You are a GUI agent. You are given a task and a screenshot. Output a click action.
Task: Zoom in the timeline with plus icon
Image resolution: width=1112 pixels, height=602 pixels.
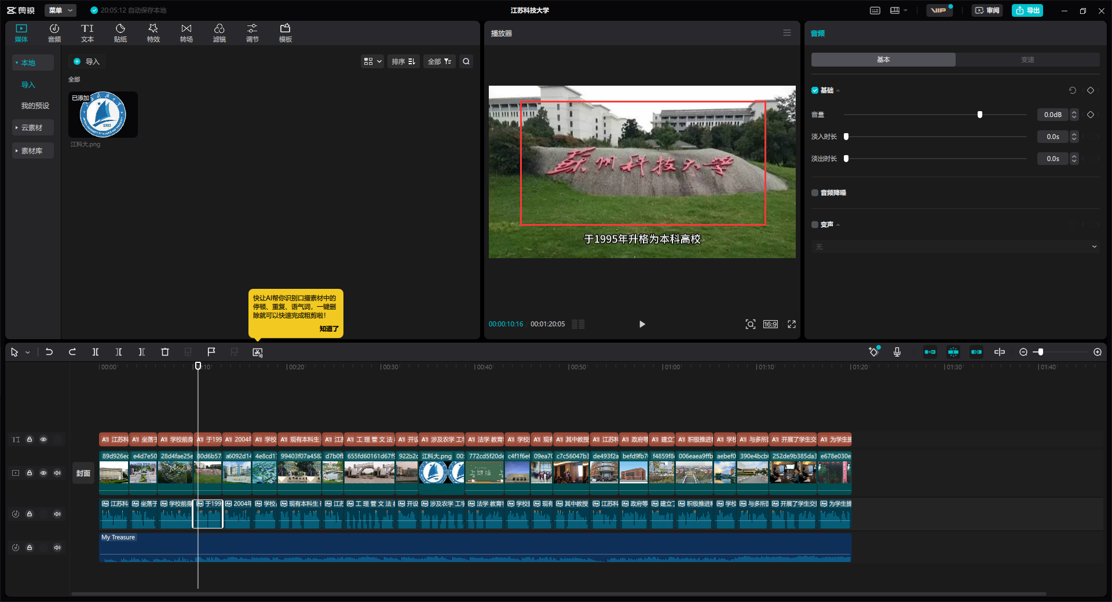[x=1098, y=352]
